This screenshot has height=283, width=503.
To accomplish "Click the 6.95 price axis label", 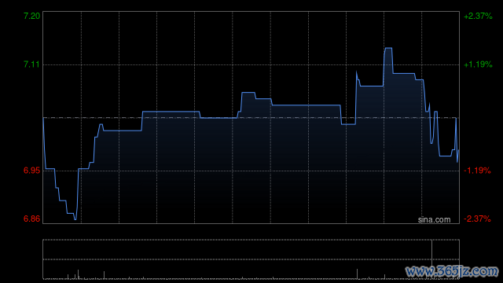I will [x=31, y=171].
